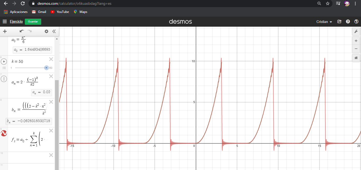361x170 pixels.
Task: Open the share graph options
Action: pyautogui.click(x=339, y=22)
